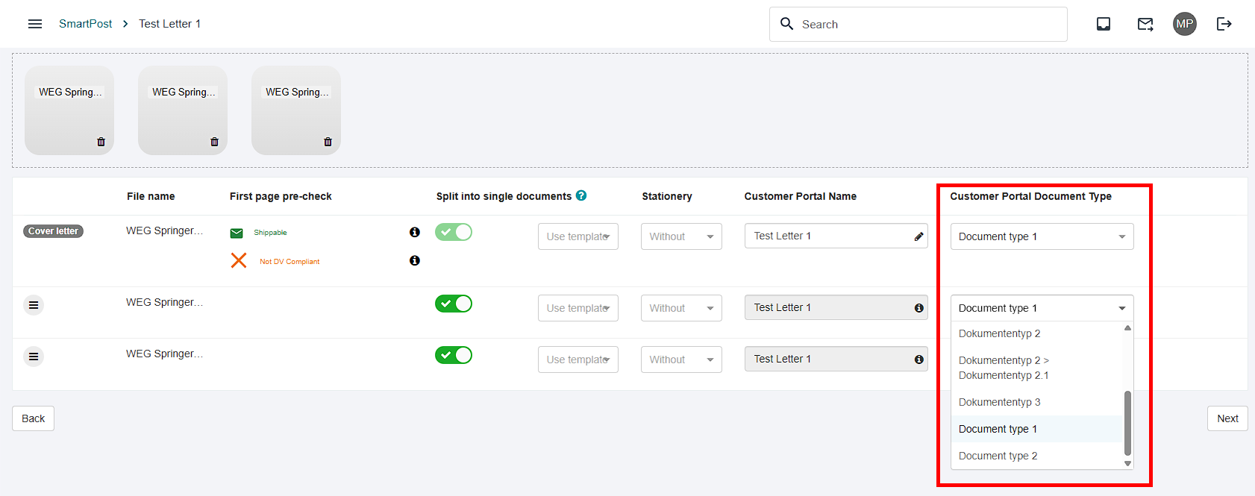Show info icon in third row portal name
The width and height of the screenshot is (1255, 496).
click(919, 360)
